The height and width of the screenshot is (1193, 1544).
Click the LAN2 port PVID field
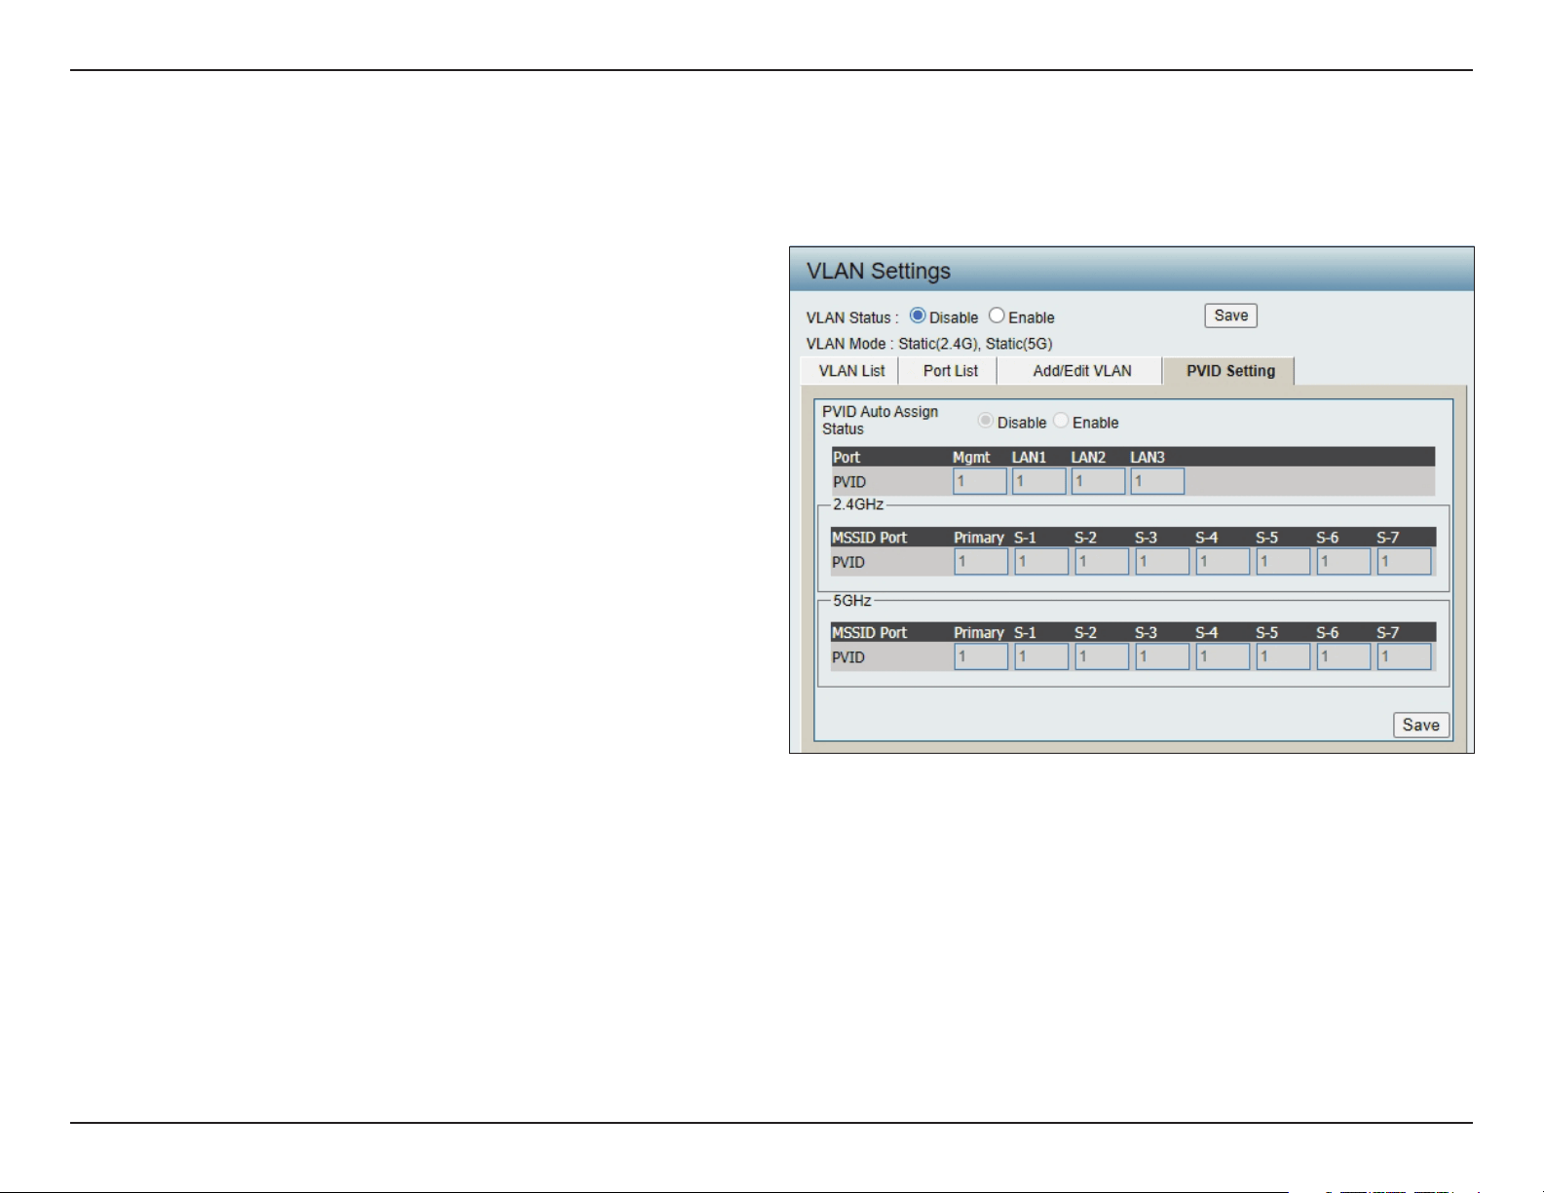click(1099, 481)
